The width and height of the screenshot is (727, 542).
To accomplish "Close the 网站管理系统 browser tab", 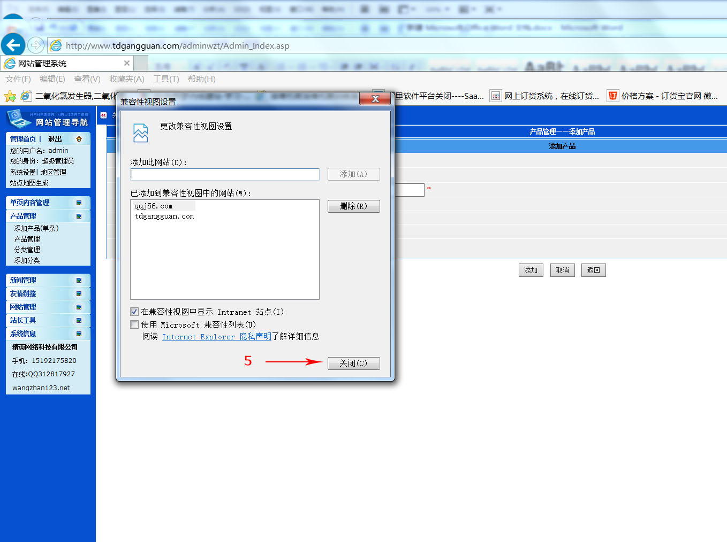I will click(127, 63).
